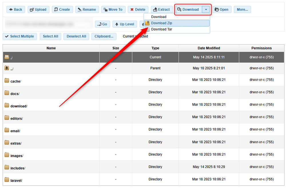Click the parent directory arrow icon
This screenshot has width=286, height=188.
7,68
